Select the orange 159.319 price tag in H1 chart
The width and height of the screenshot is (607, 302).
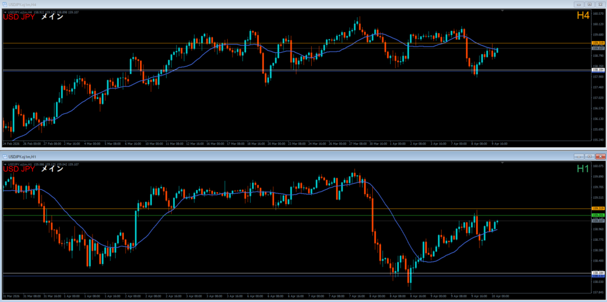[598, 209]
